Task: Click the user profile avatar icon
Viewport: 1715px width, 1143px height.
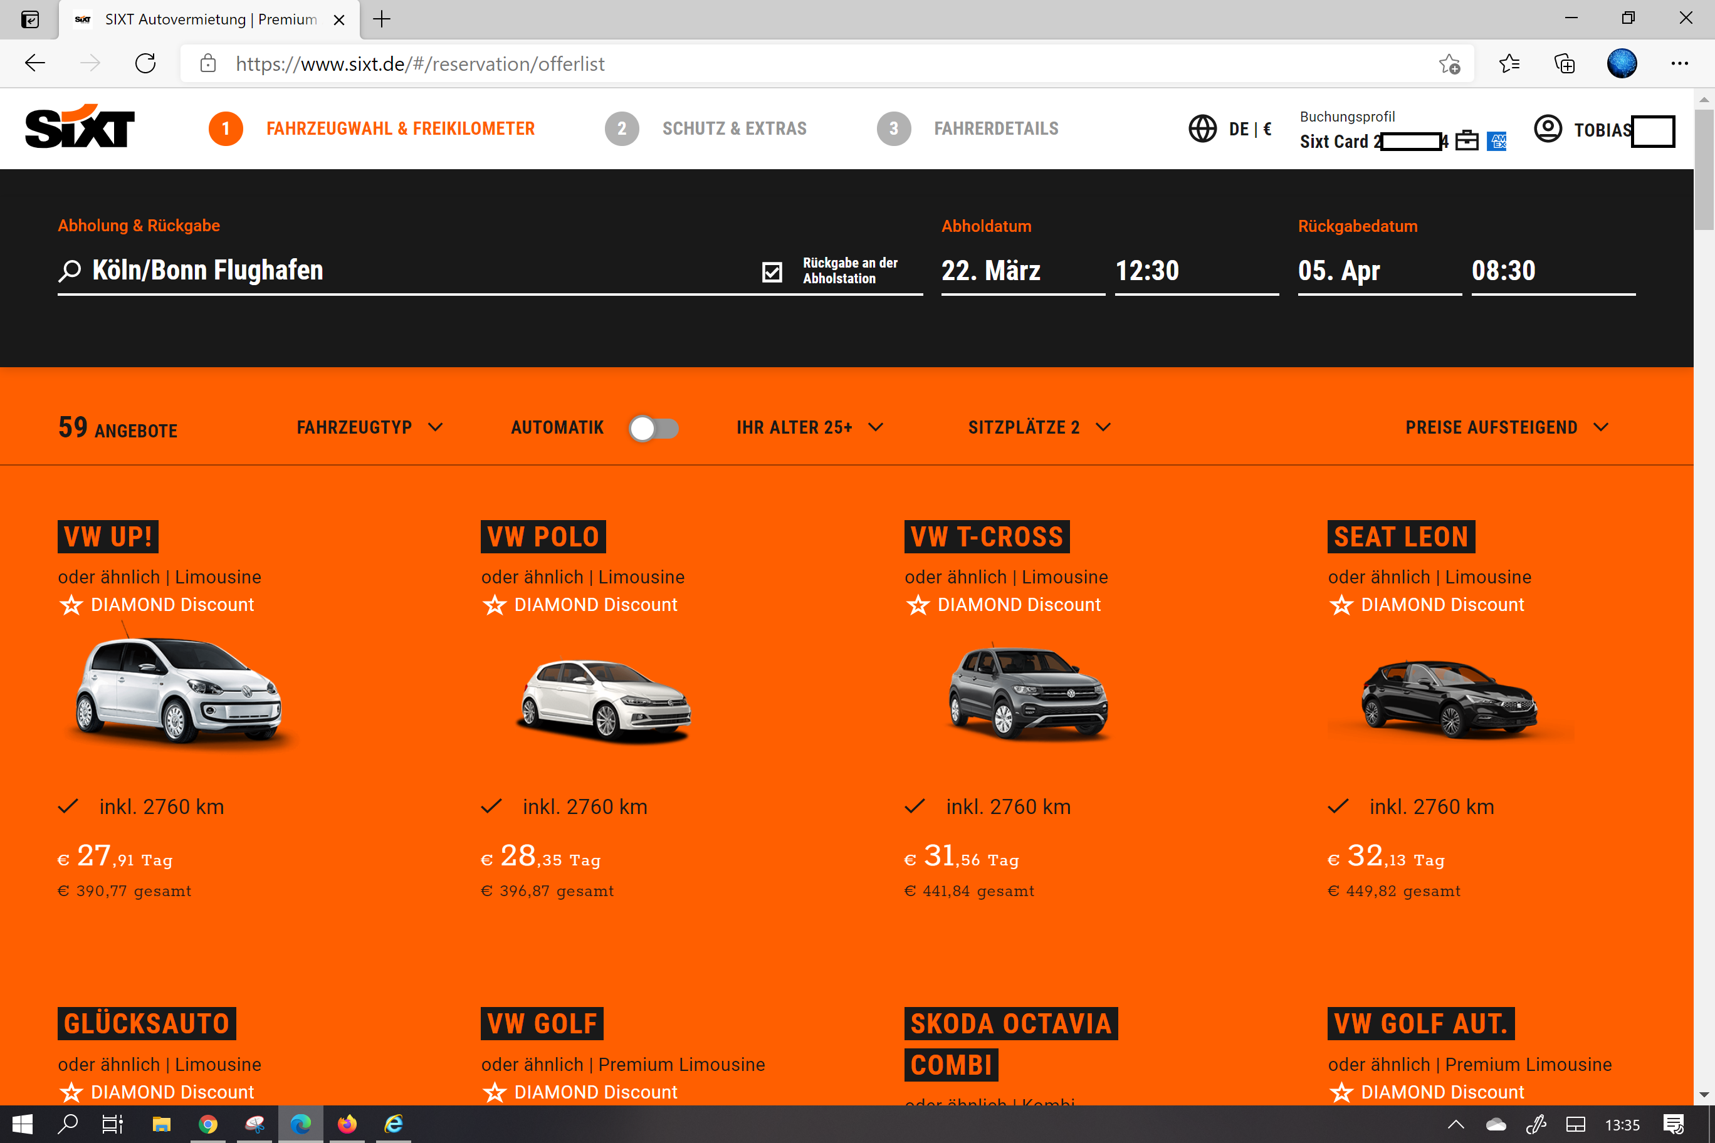Action: pos(1547,129)
